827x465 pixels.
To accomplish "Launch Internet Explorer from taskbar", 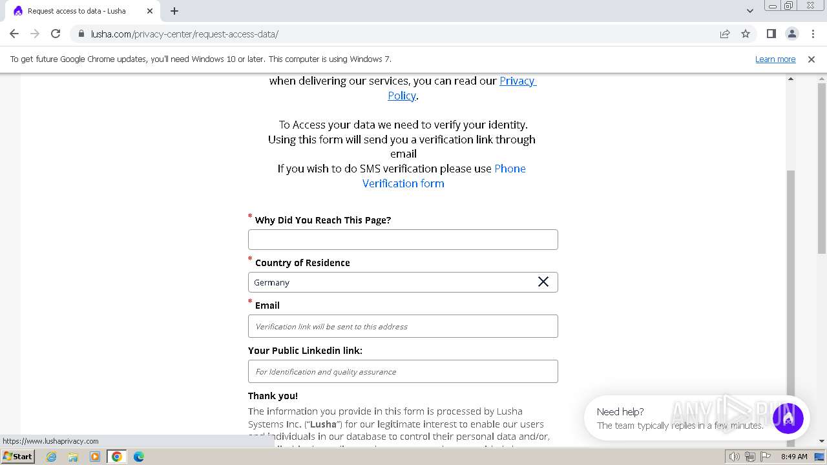I will tap(52, 457).
